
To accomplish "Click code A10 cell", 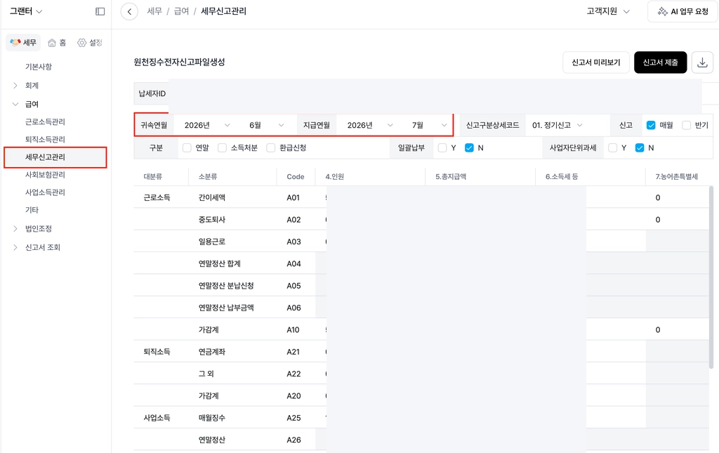I will coord(293,329).
